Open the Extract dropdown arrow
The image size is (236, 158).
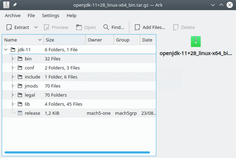click(36, 27)
